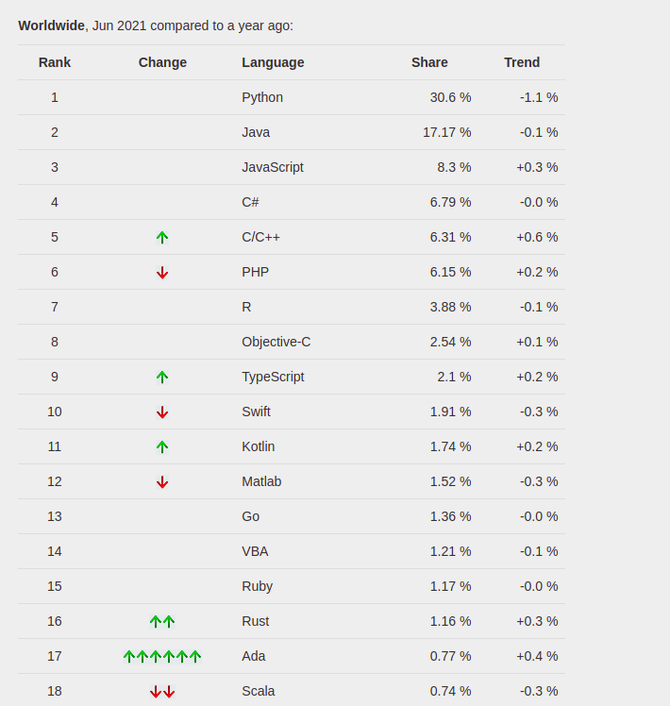Click the bold Worldwide heading text
The image size is (670, 706).
coord(51,25)
